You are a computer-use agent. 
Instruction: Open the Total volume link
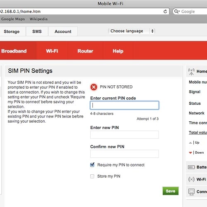(198, 132)
